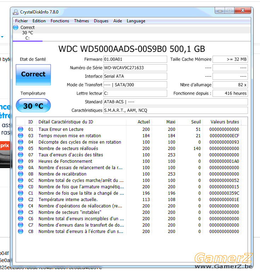Viewport: 260px width, 272px height.
Task: Select the 'Heures de Fonctionnement' row text
Action: (x=65, y=161)
